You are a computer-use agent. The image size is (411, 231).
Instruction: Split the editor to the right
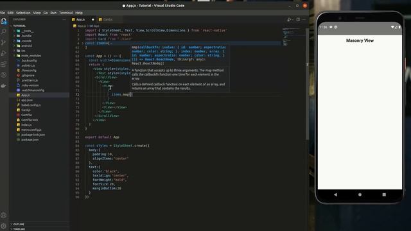(298, 20)
